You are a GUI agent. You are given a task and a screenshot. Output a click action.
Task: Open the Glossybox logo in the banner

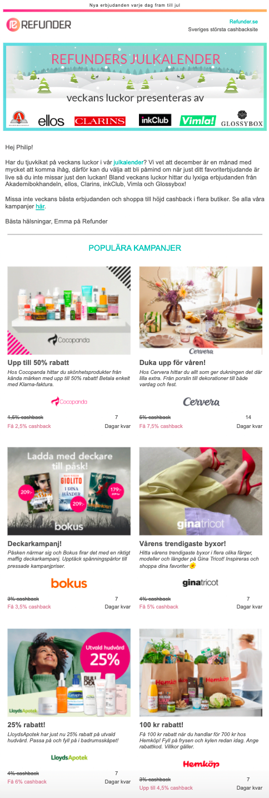tap(242, 119)
